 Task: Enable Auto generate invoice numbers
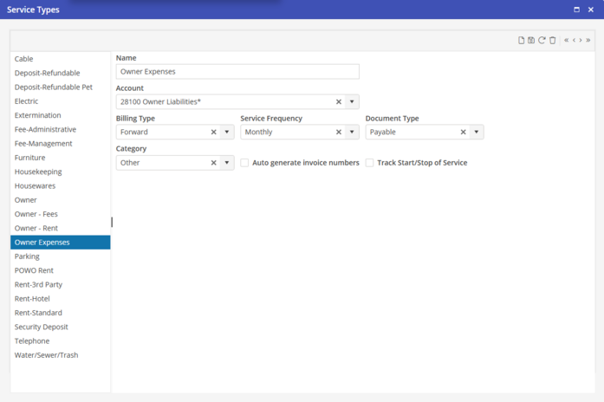pyautogui.click(x=244, y=163)
